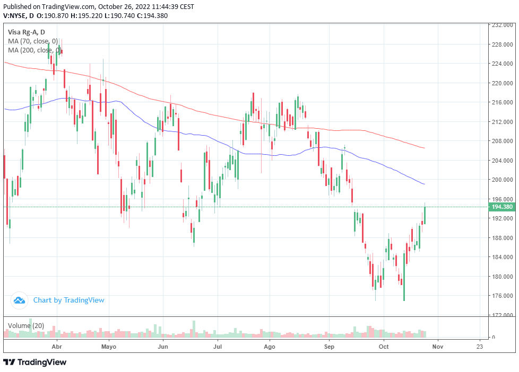Click the 220.000 price axis label
This screenshot has width=519, height=372.
(503, 83)
